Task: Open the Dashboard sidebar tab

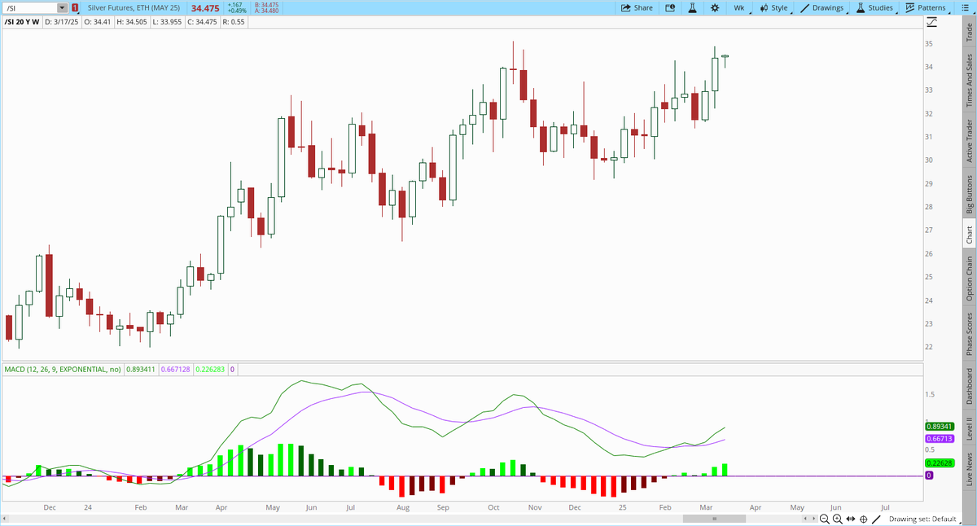Action: [x=969, y=386]
